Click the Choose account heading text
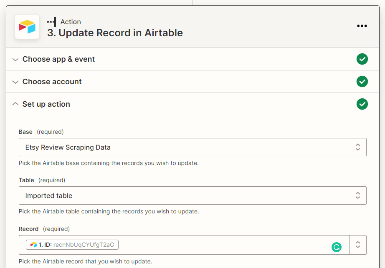Image resolution: width=385 pixels, height=268 pixels. click(52, 82)
